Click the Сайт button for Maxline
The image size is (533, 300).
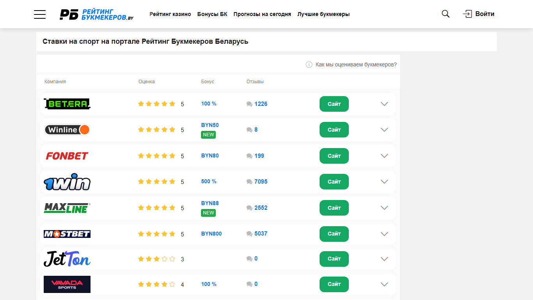click(x=334, y=208)
